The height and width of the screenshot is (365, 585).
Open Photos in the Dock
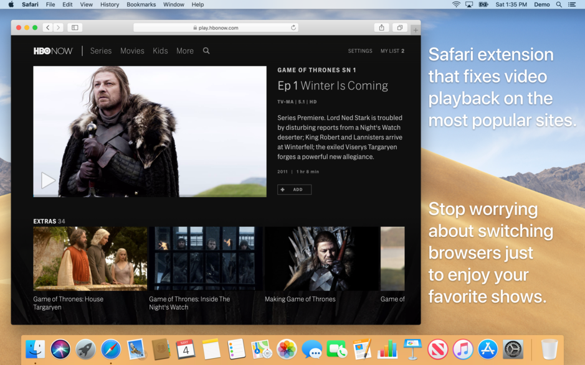click(287, 349)
